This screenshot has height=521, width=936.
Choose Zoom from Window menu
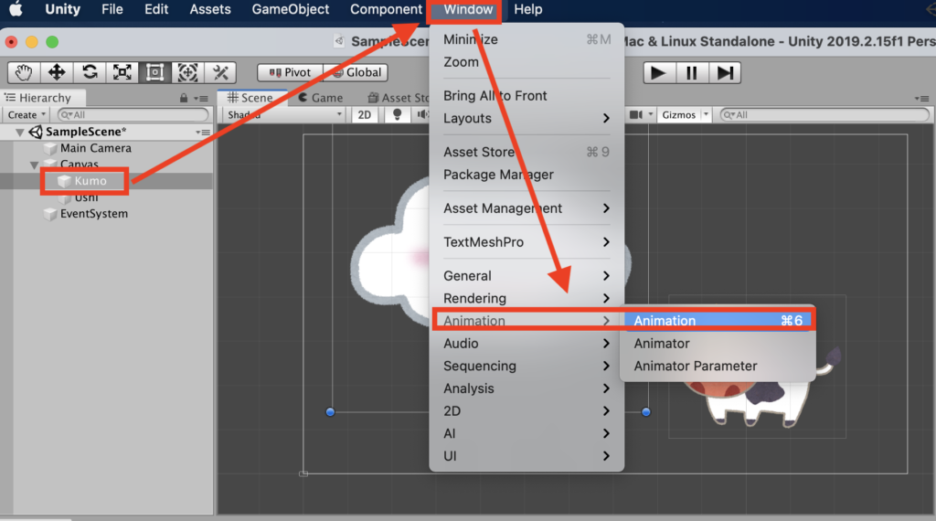tap(526, 62)
